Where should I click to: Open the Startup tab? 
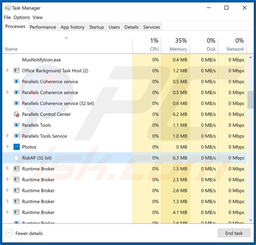pyautogui.click(x=97, y=27)
